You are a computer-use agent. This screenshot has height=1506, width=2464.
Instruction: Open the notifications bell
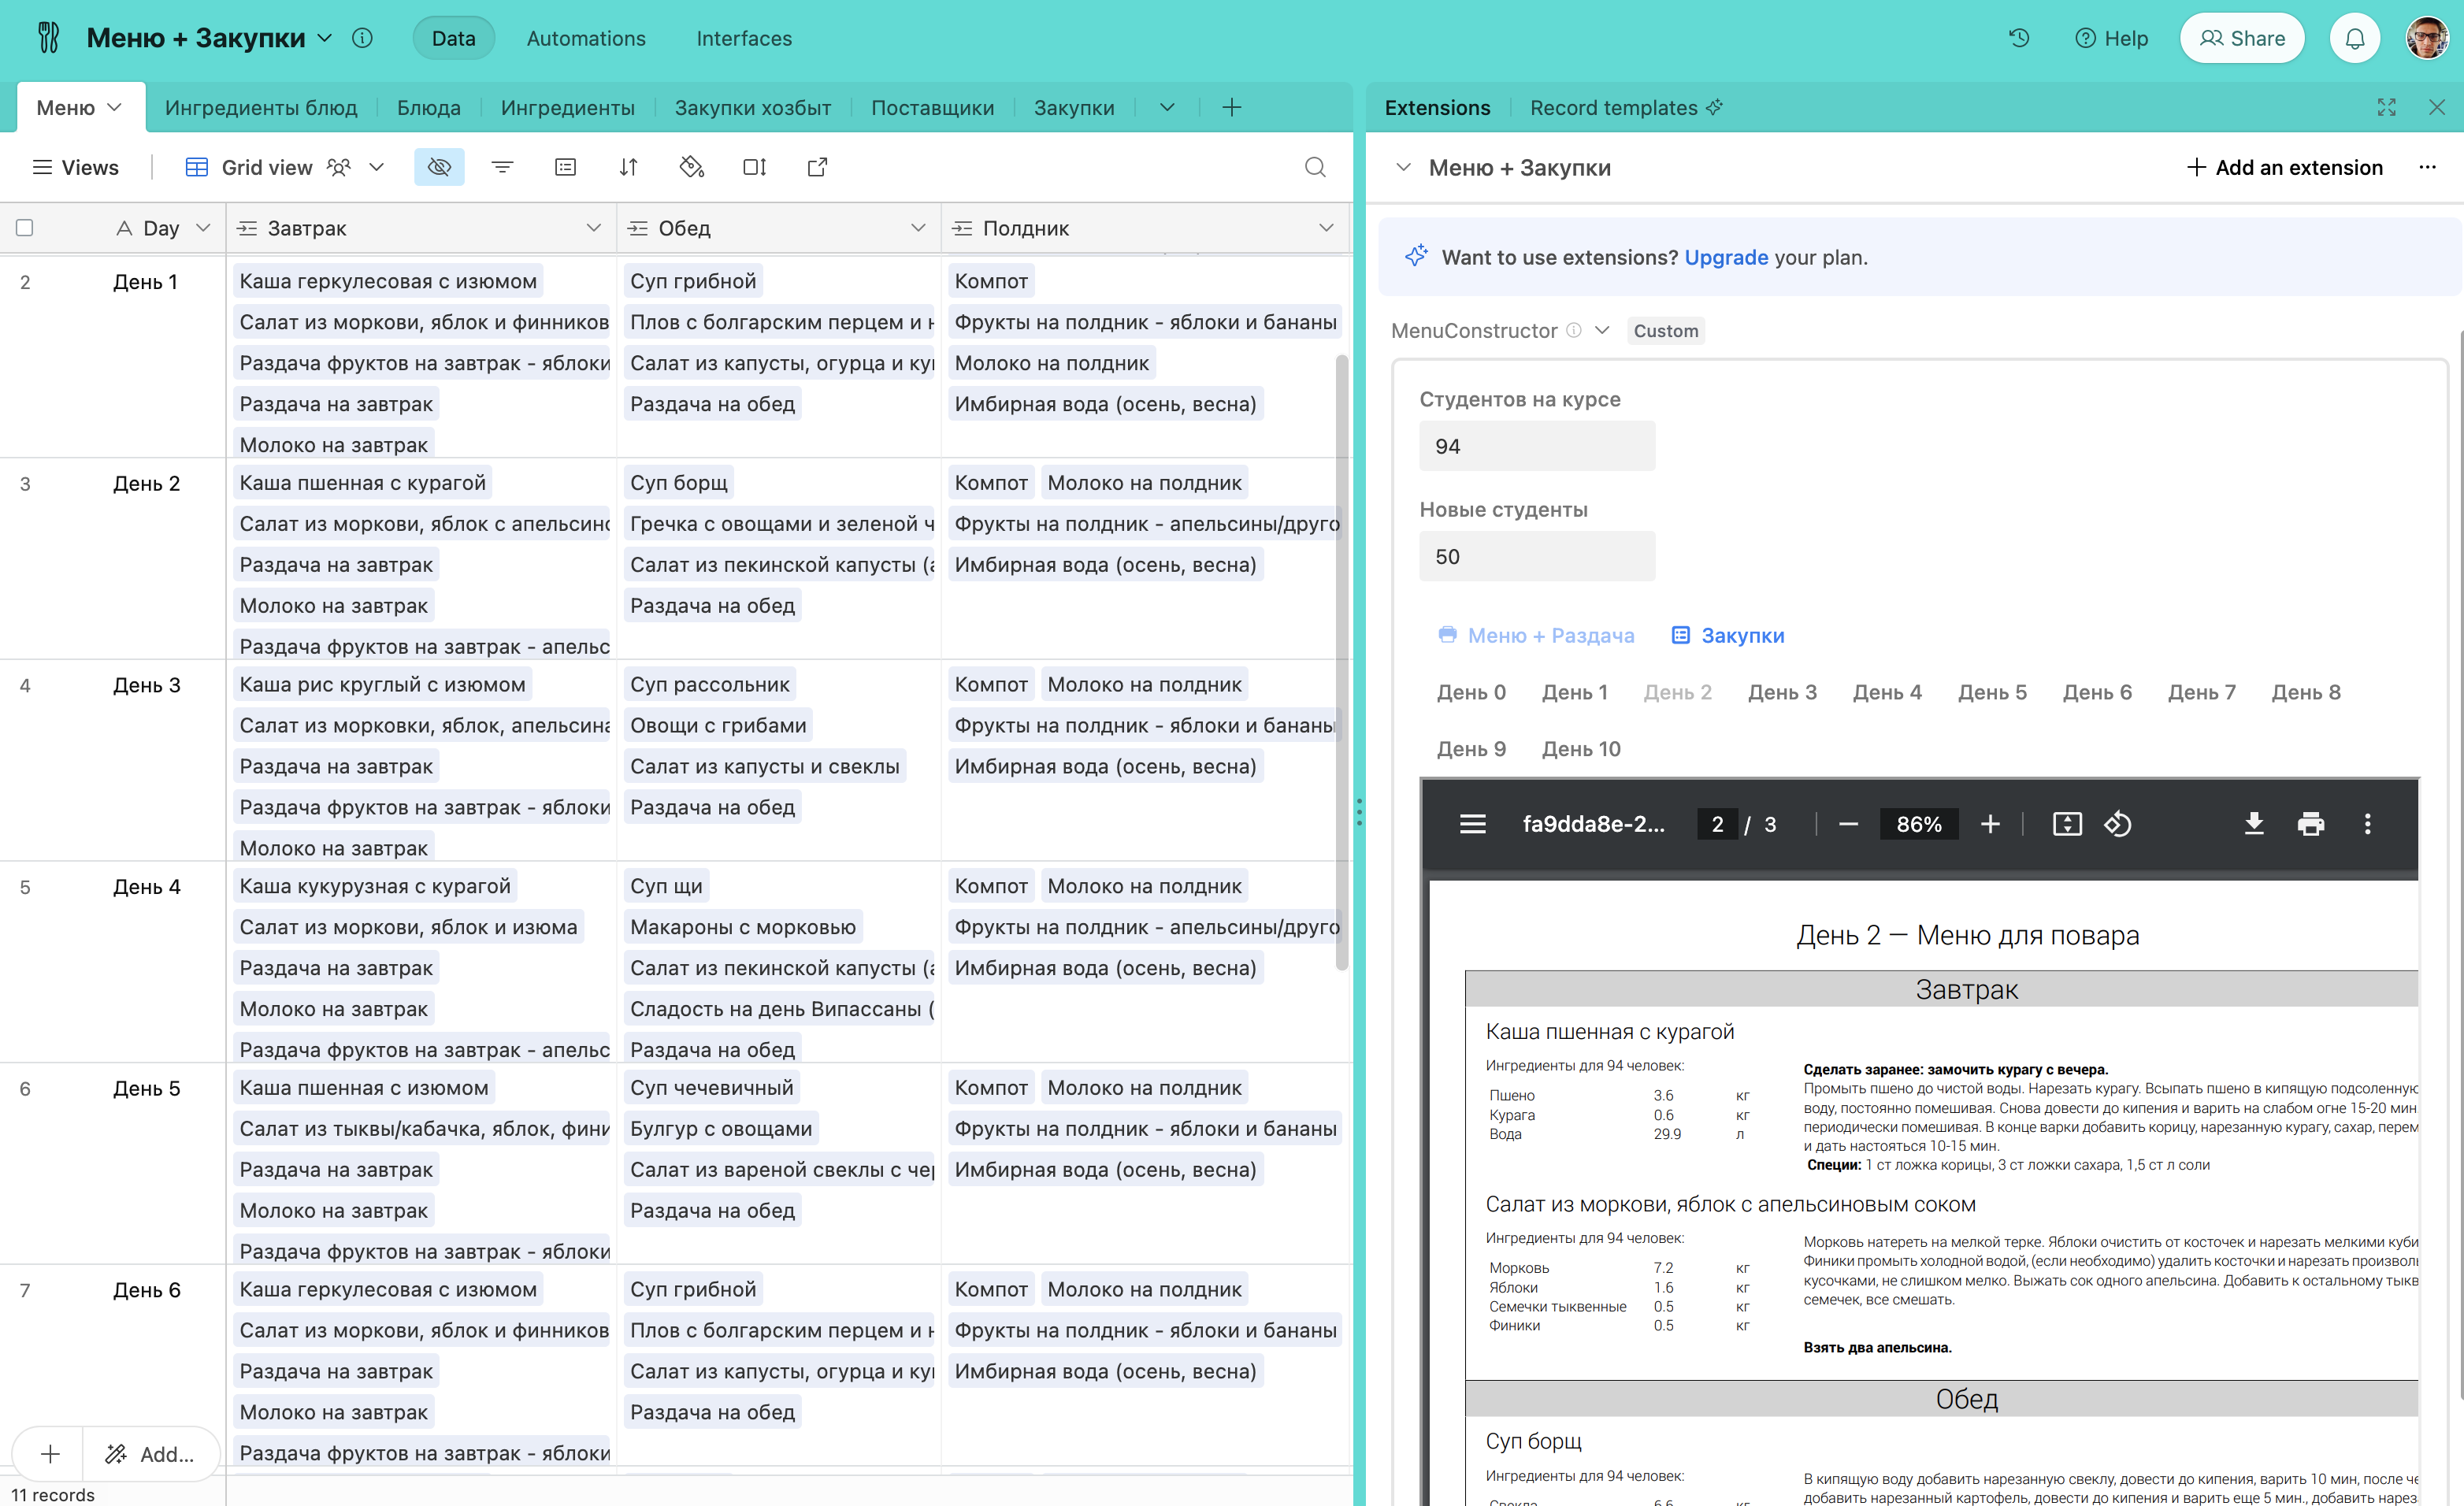tap(2355, 38)
